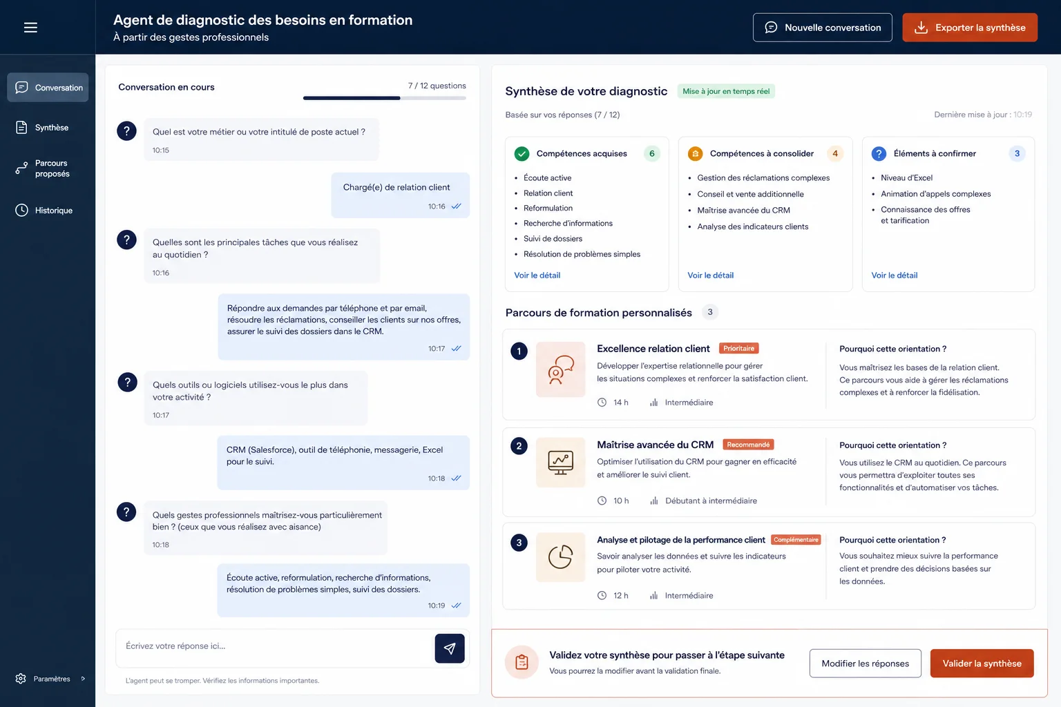1061x707 pixels.
Task: Open Voir le détail for Compétences à consolider
Action: (711, 275)
